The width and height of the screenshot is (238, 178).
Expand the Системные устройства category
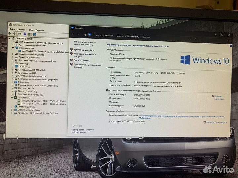coord(12,110)
